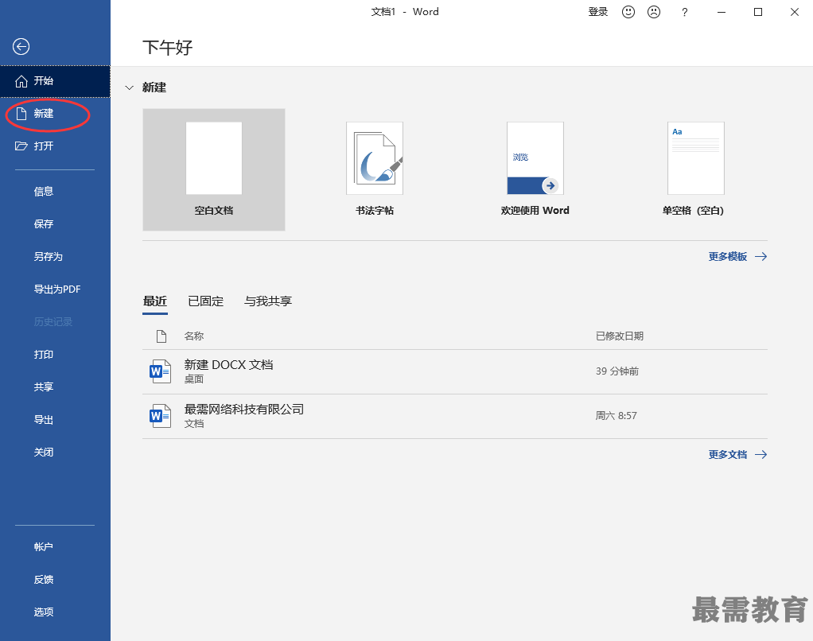813x641 pixels.
Task: Choose the 单空格 (空白) template
Action: (696, 169)
